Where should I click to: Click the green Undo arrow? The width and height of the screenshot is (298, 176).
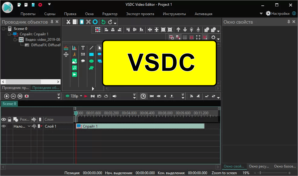(103, 22)
